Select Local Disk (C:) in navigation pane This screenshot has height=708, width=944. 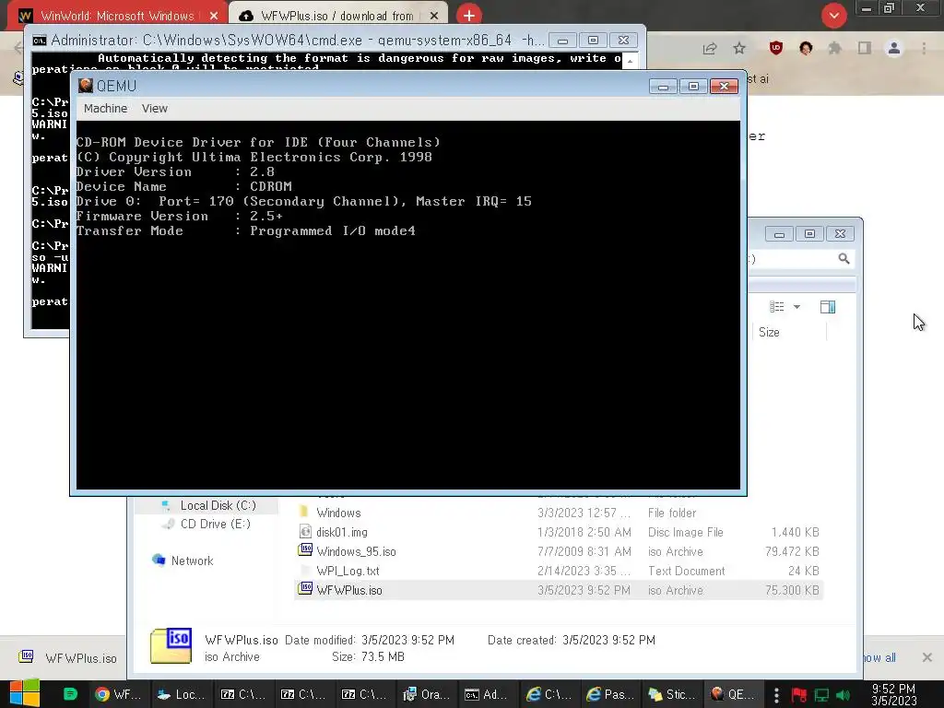click(218, 506)
